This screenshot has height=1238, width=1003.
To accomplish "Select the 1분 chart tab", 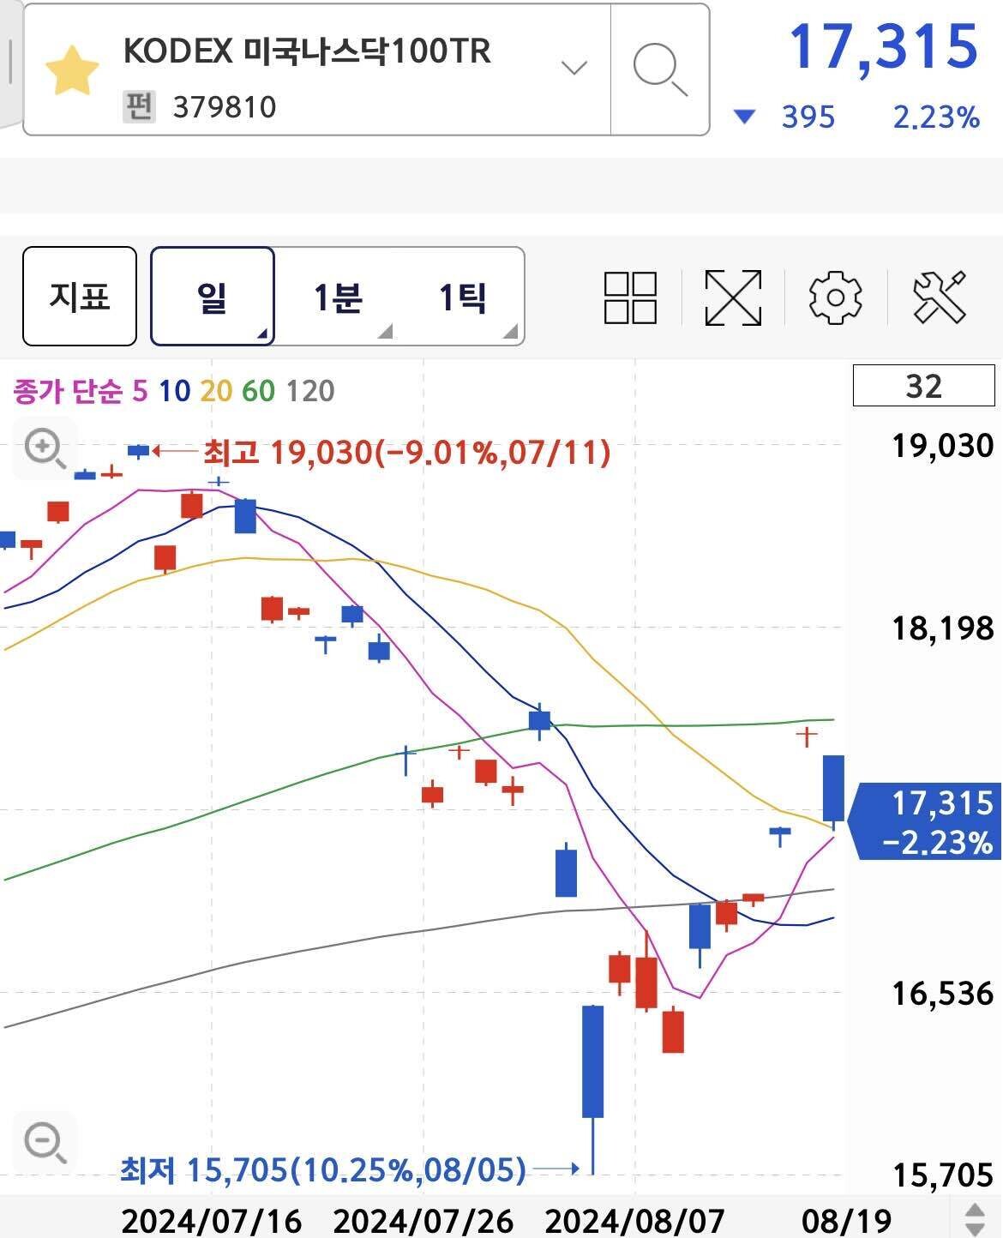I will [x=338, y=297].
